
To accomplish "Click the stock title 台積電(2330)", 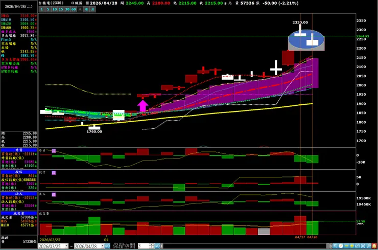I will (51, 3).
